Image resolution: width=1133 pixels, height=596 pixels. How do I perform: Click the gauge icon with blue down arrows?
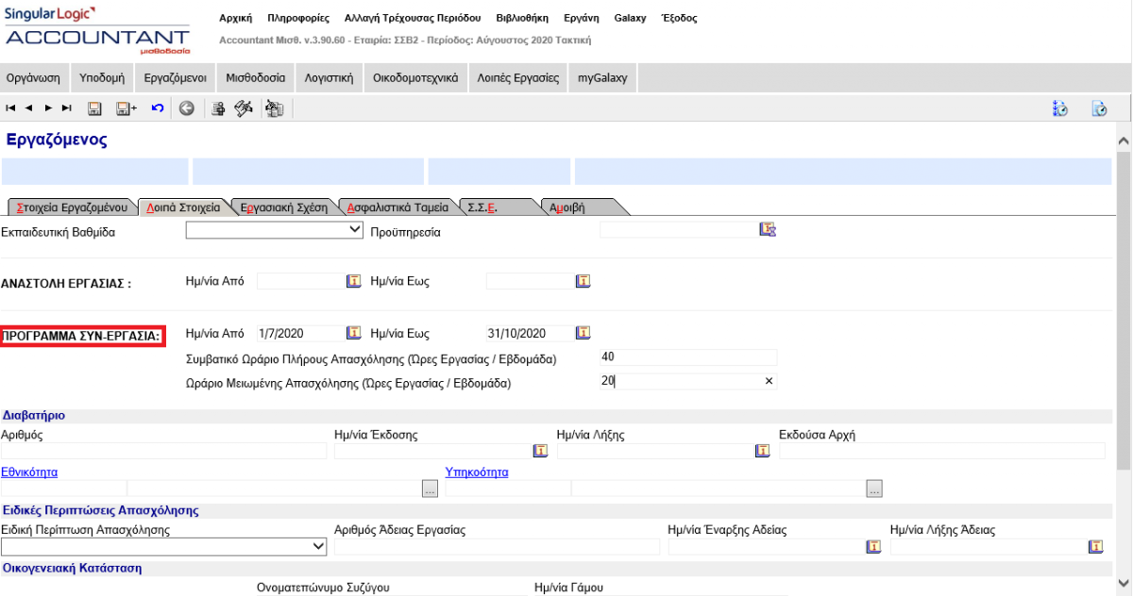[x=1060, y=108]
